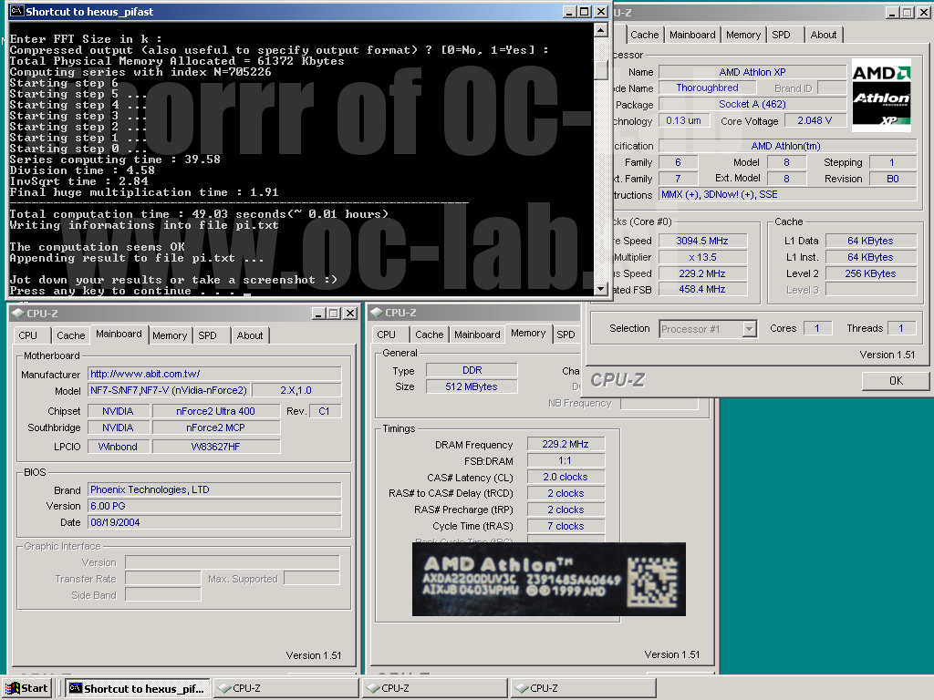Click BIOS version 6.00 PG field

point(214,506)
